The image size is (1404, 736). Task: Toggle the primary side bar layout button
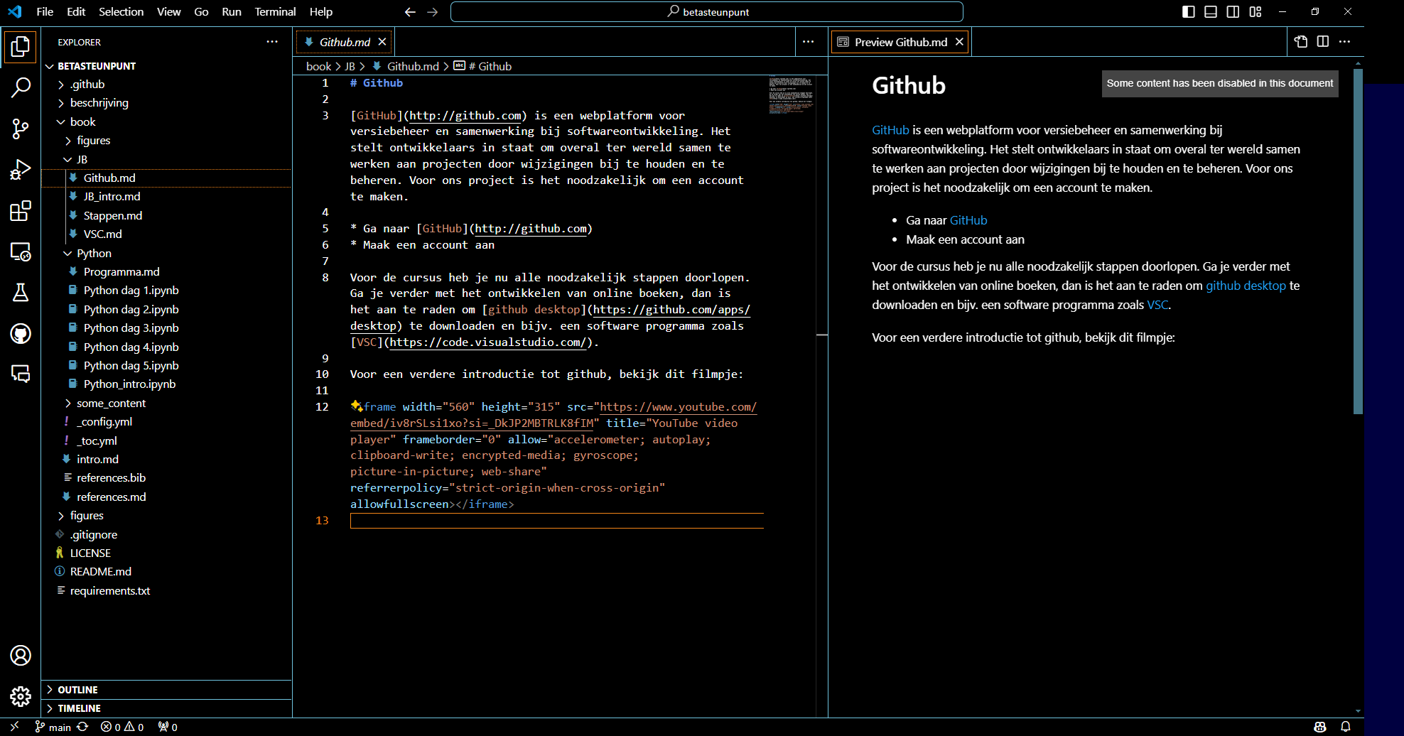[1189, 11]
